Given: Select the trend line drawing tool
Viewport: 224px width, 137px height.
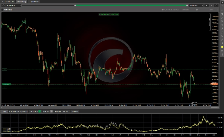Looking at the screenshot, I should coord(222,17).
